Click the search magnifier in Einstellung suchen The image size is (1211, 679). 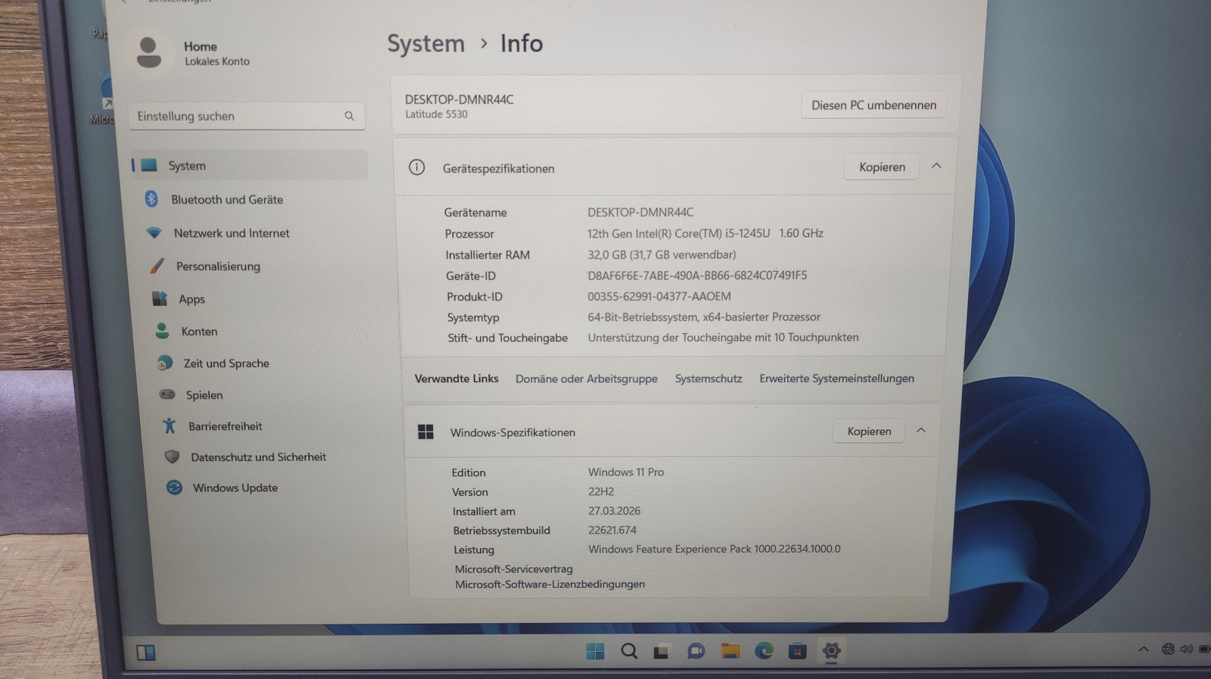point(349,116)
